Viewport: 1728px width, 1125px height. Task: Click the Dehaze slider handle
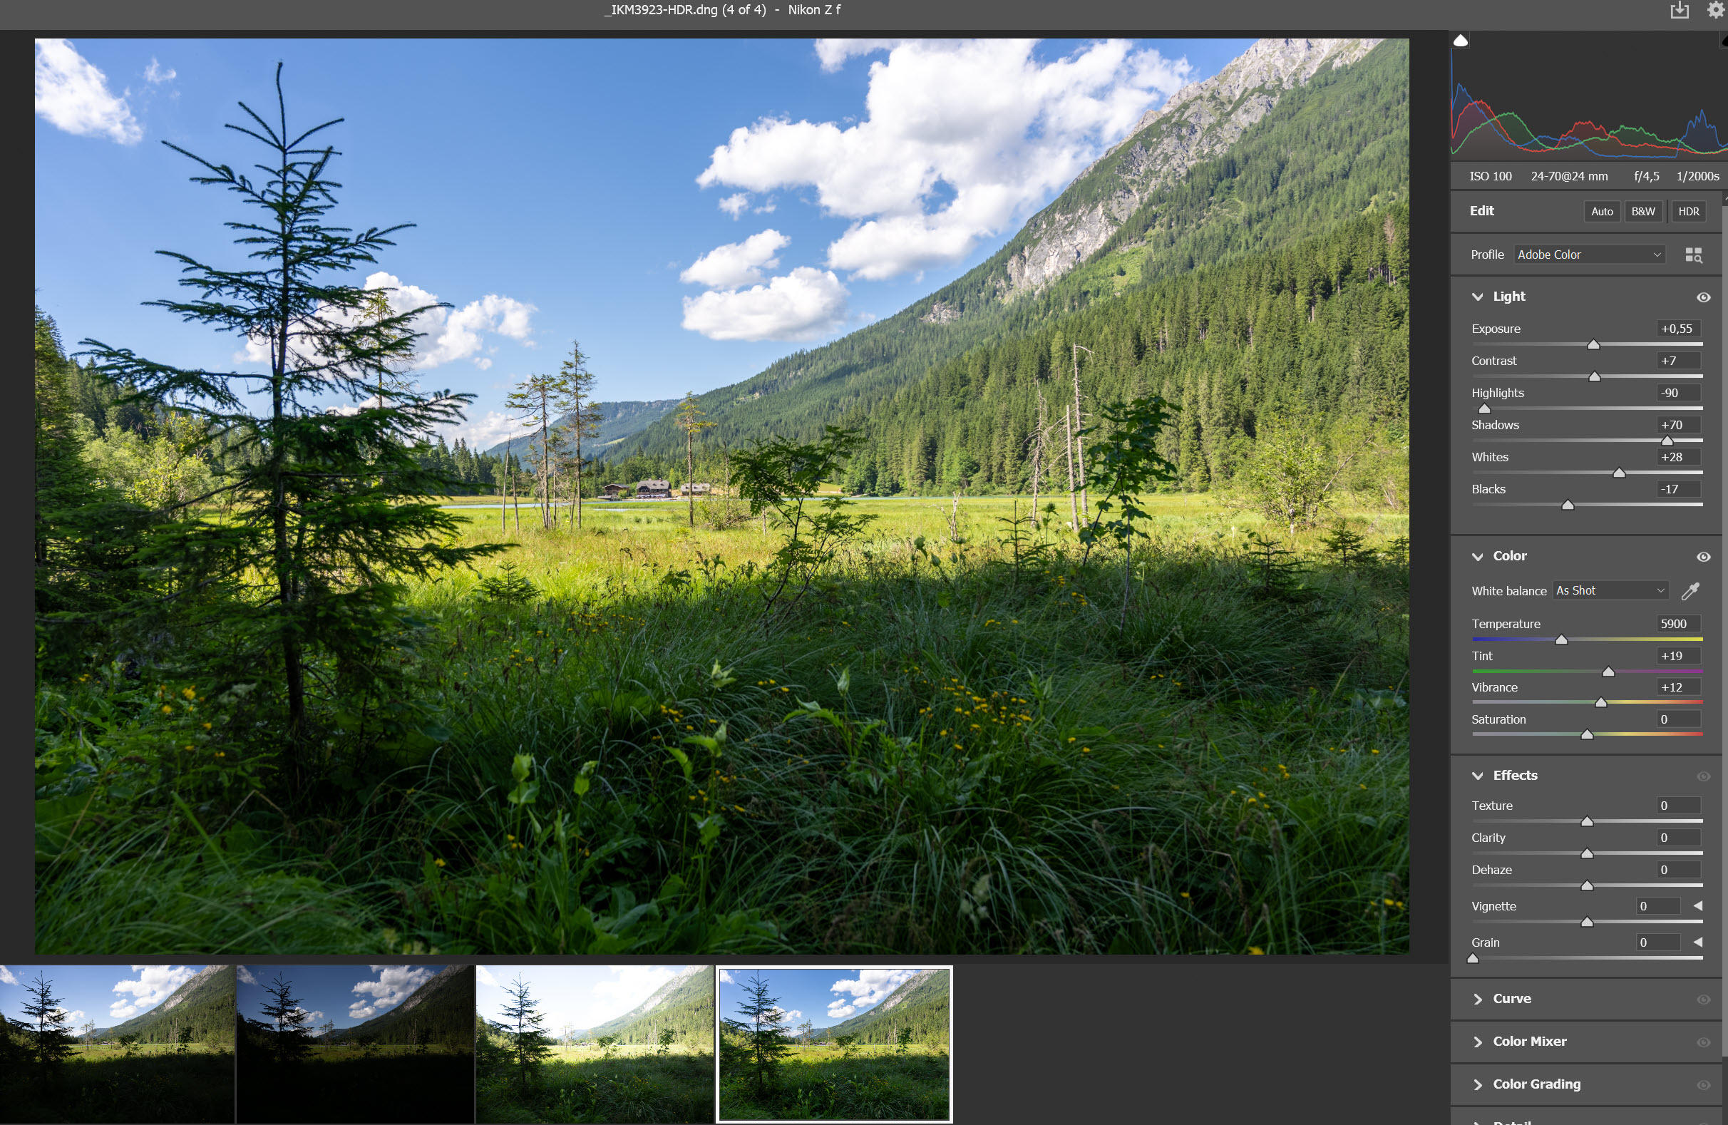[x=1587, y=886]
